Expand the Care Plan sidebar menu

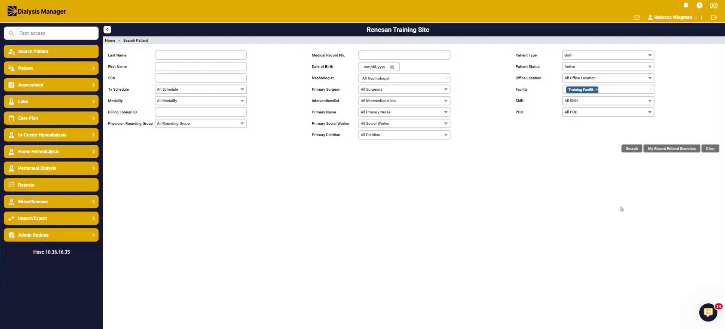[x=51, y=118]
